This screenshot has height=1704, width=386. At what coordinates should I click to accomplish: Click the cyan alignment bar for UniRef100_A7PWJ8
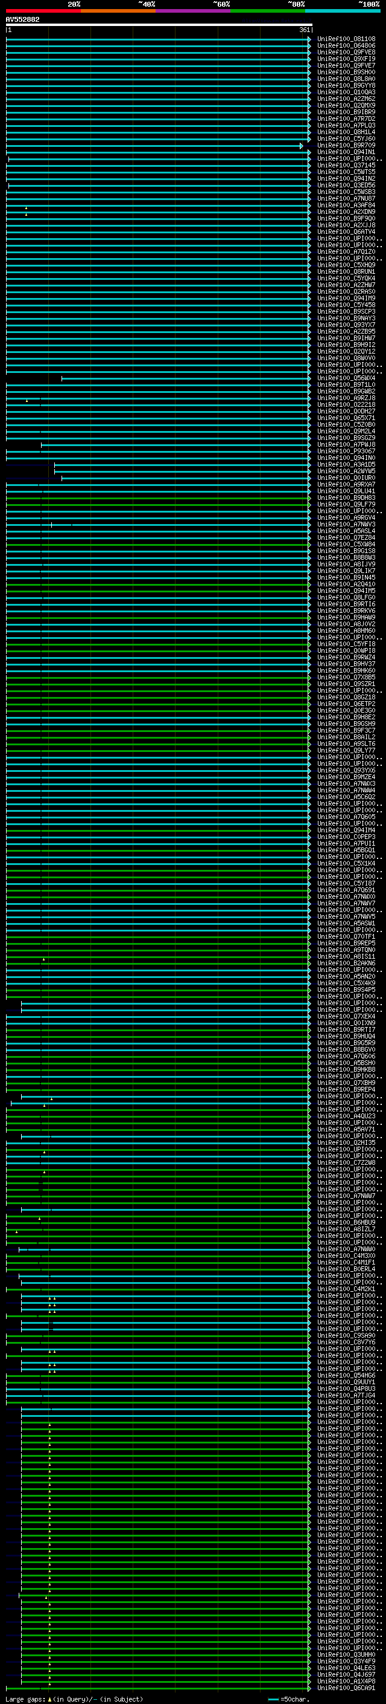[171, 444]
